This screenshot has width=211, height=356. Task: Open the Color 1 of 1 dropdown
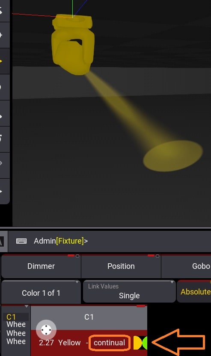click(x=41, y=292)
